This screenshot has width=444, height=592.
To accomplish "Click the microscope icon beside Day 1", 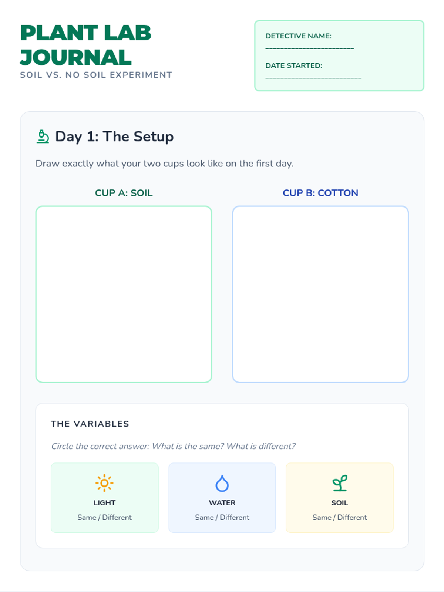I will coord(43,137).
